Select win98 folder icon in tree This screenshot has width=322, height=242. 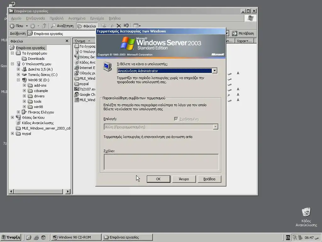(30, 107)
